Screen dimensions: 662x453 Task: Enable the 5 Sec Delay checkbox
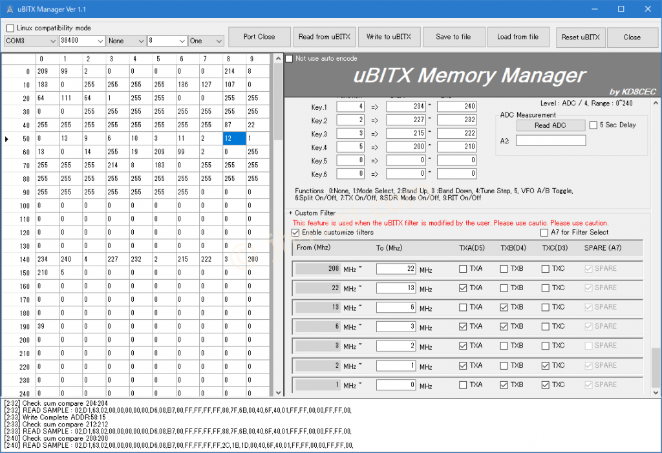tap(593, 125)
